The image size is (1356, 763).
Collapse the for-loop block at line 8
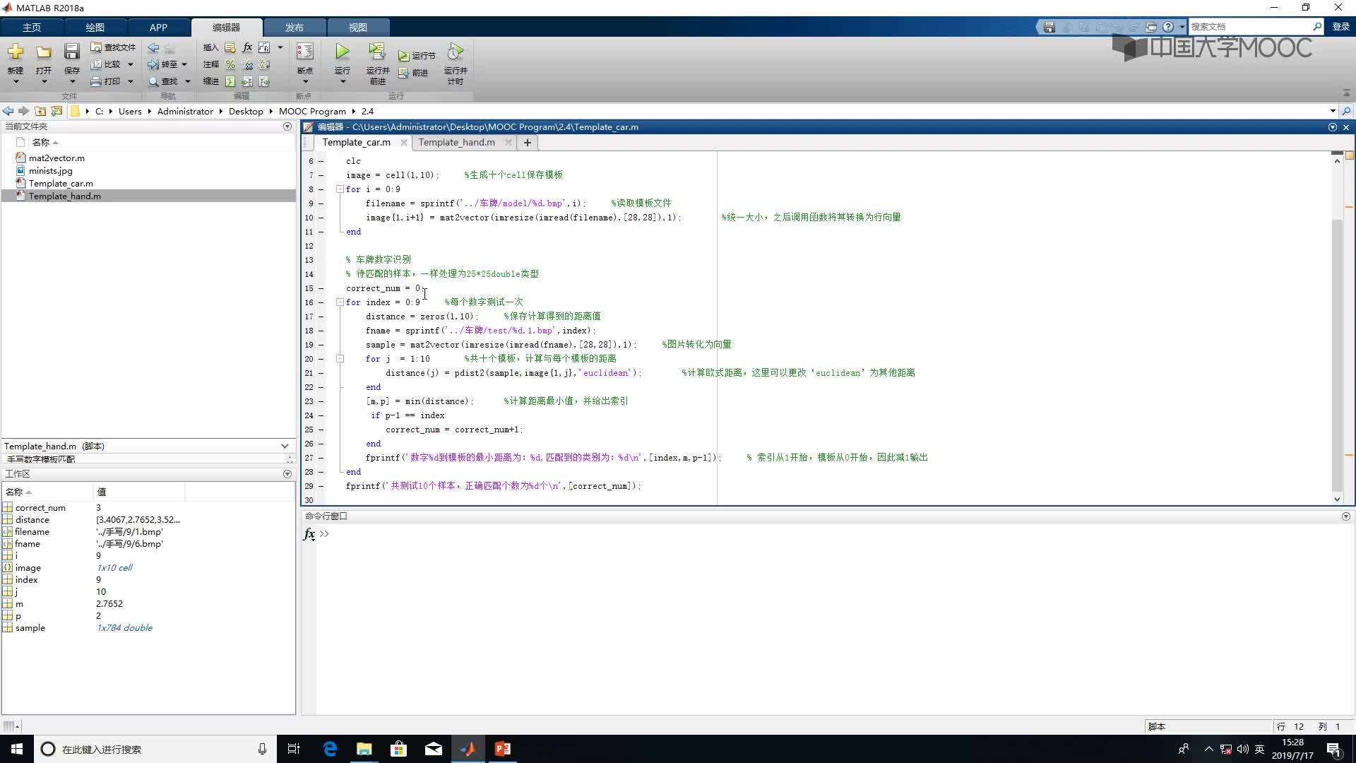point(338,188)
